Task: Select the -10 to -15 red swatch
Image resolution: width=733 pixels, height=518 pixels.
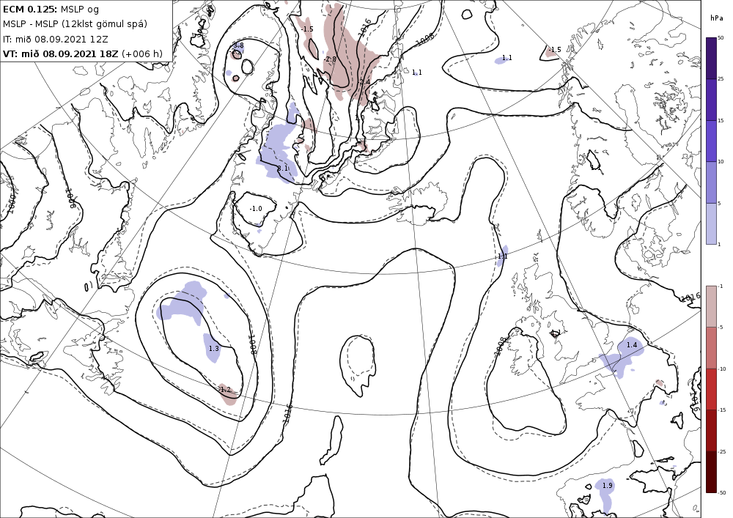Action: (711, 389)
